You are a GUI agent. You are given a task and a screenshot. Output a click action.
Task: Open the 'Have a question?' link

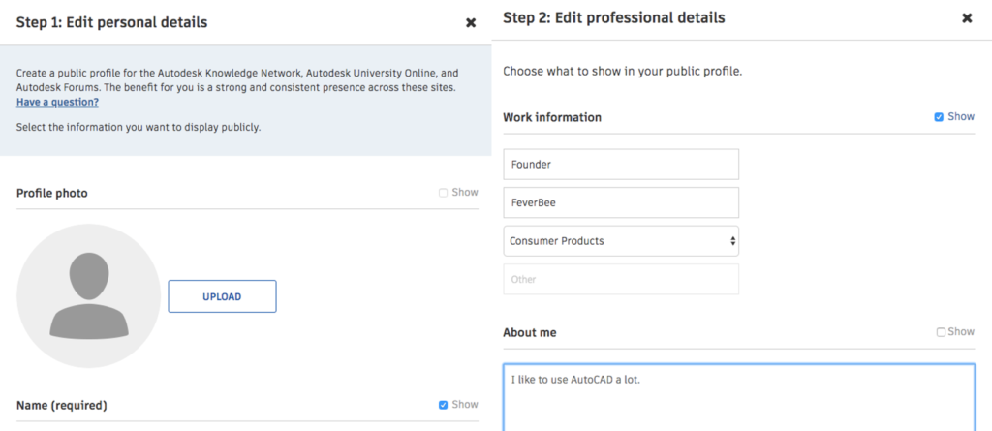point(57,103)
